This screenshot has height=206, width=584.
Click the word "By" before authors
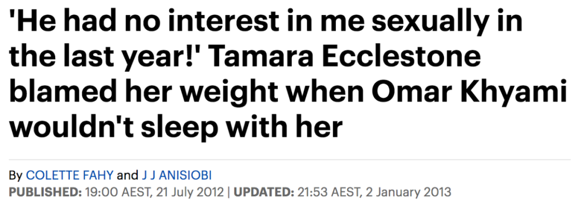click(16, 175)
